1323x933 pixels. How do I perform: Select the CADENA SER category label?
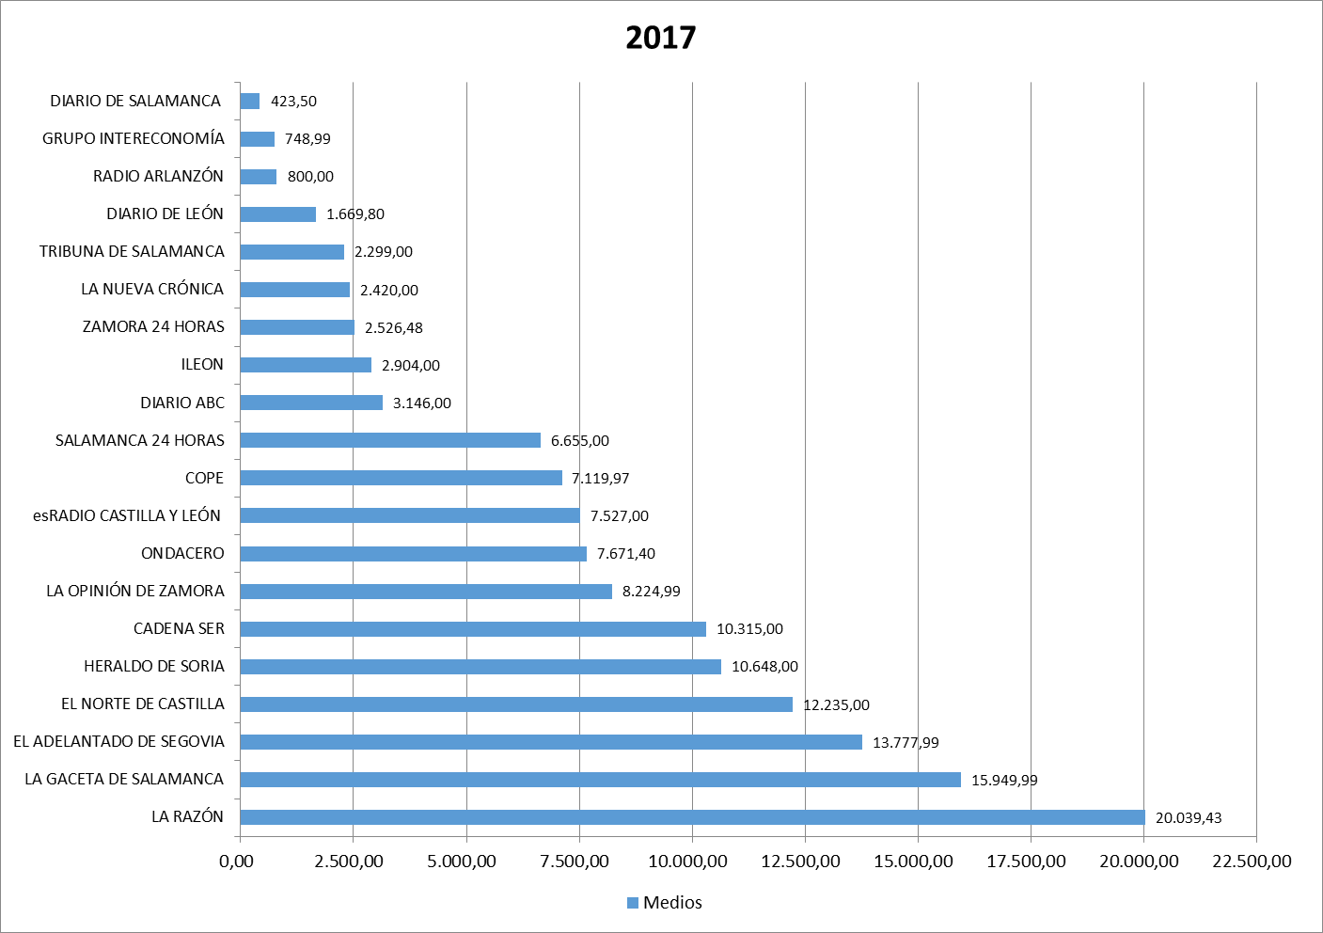[179, 628]
